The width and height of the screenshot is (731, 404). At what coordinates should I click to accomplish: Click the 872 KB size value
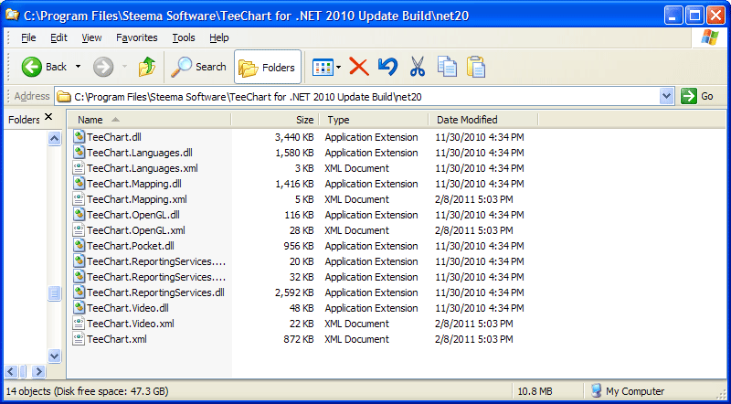tap(299, 339)
